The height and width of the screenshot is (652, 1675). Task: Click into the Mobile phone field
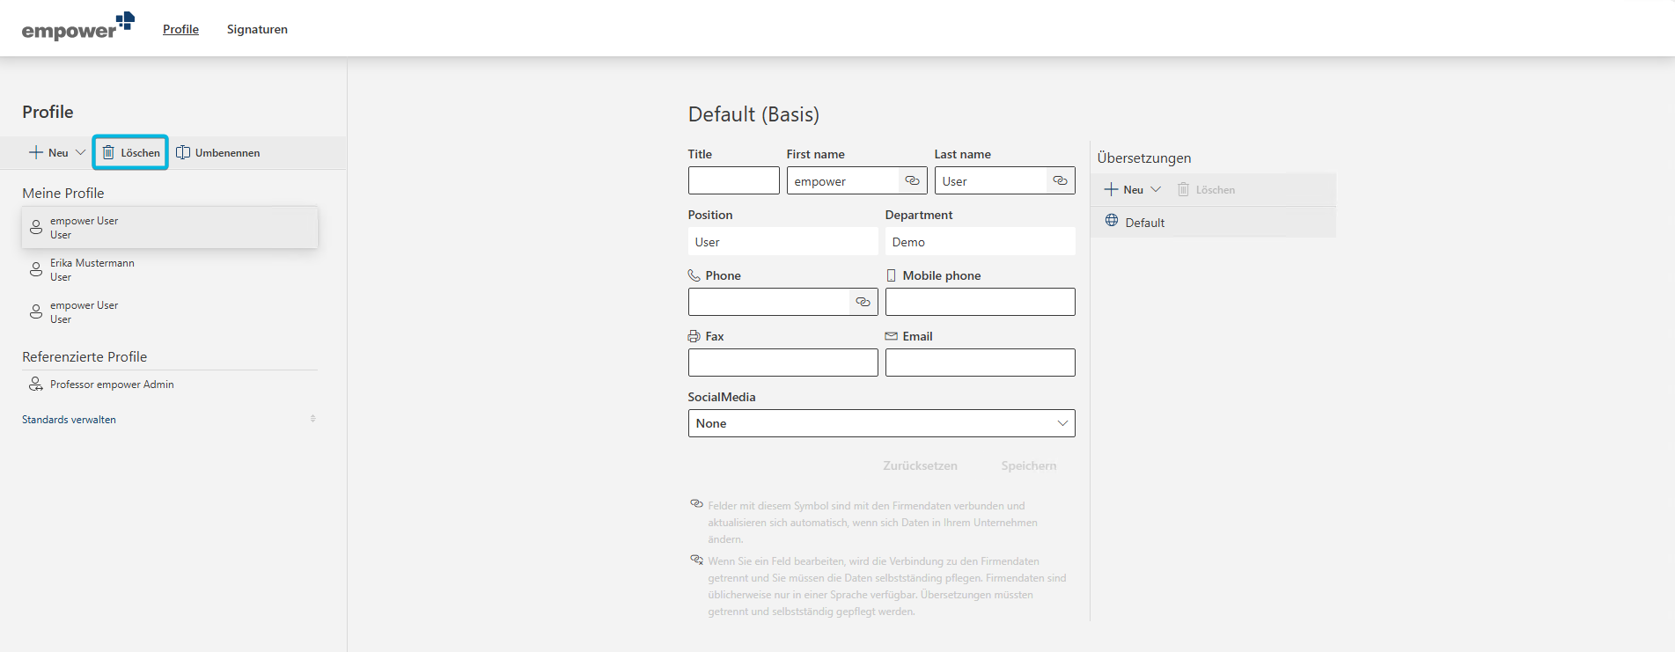pos(981,302)
